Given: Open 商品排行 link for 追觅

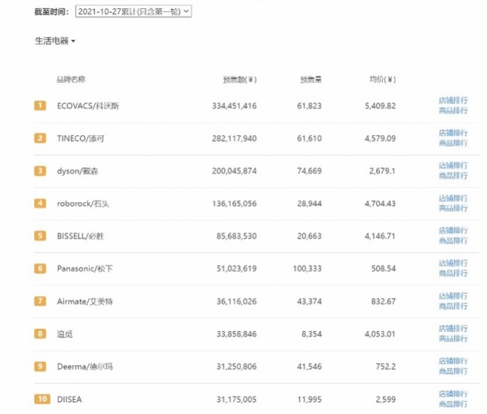Looking at the screenshot, I should [453, 338].
